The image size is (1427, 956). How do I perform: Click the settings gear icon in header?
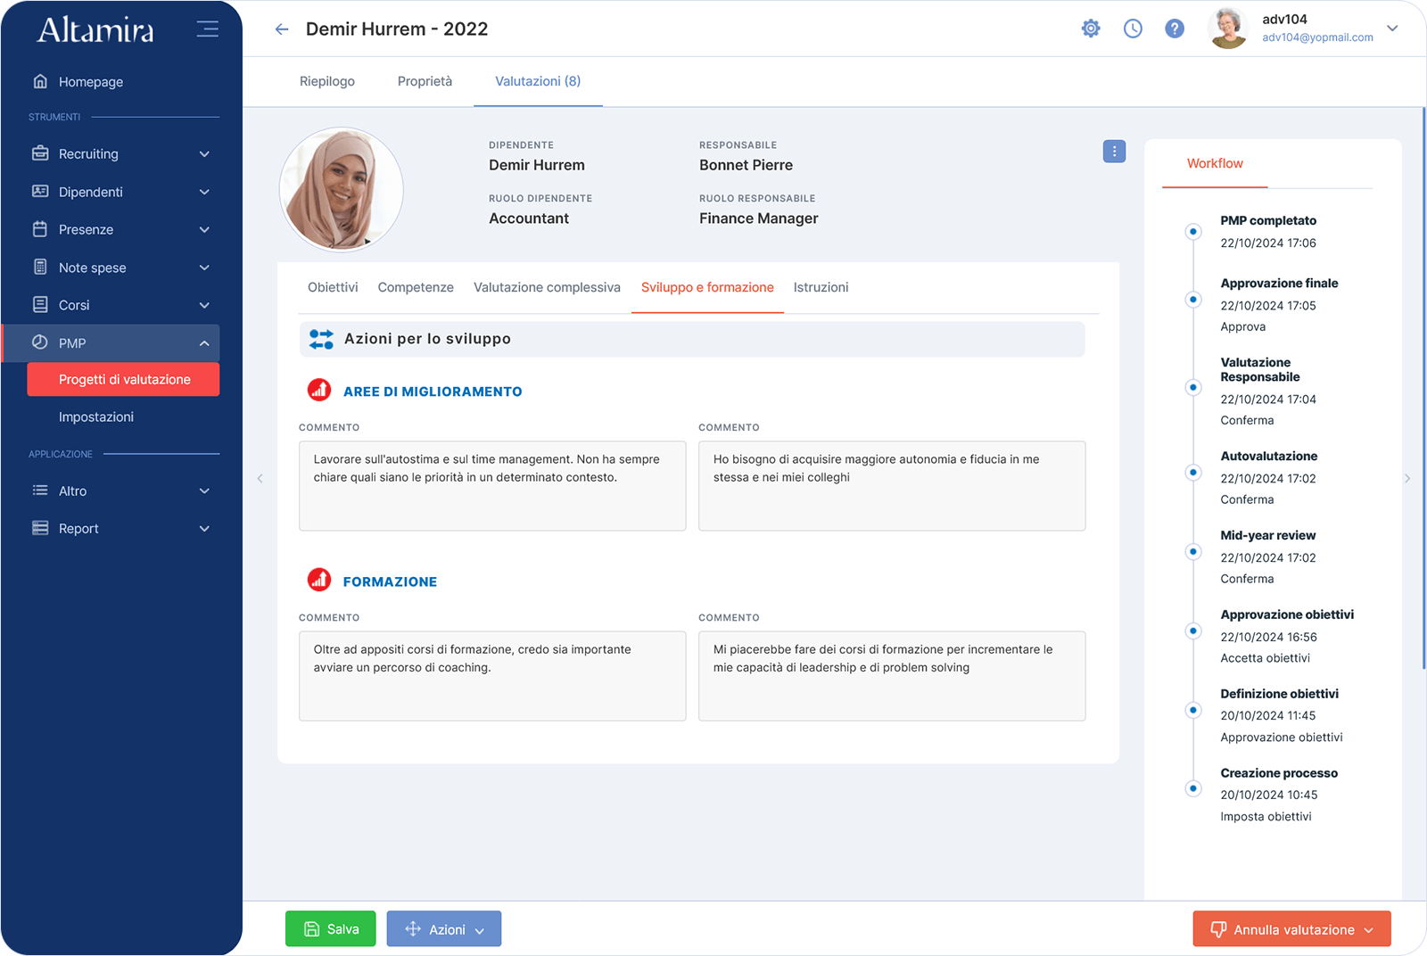click(x=1090, y=29)
